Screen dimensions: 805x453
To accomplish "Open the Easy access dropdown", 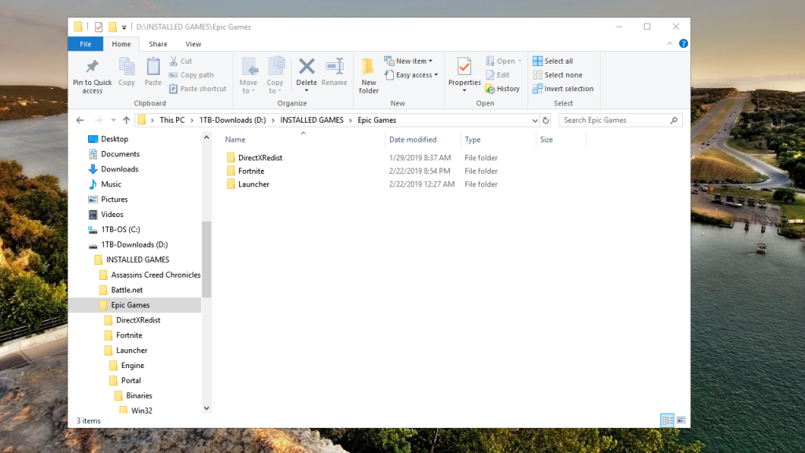I will click(x=410, y=75).
